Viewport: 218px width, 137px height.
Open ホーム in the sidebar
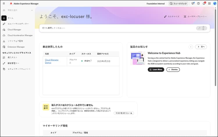[10, 18]
